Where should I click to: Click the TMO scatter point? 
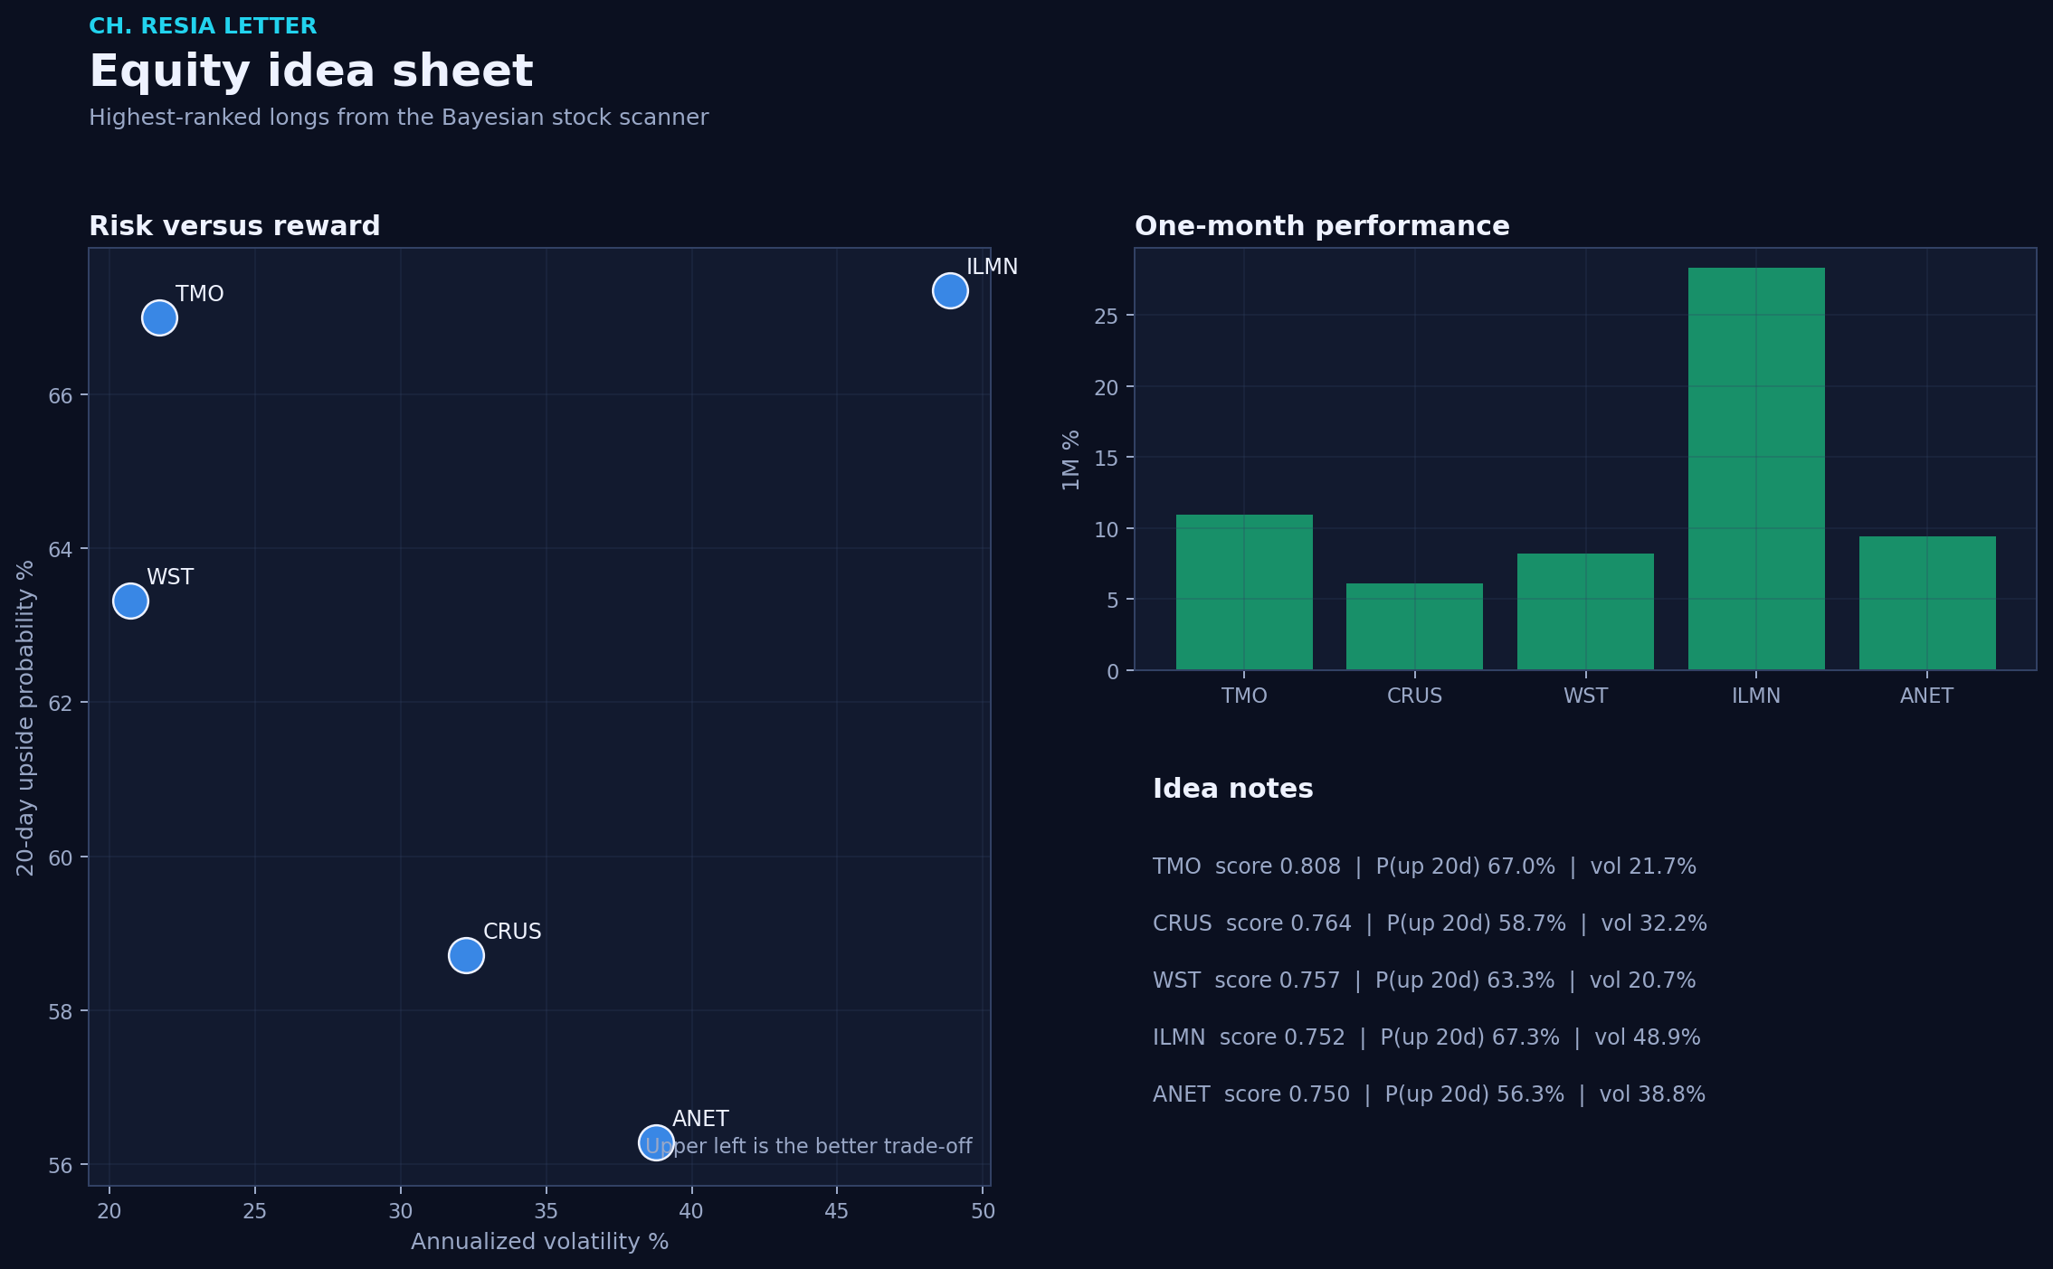159,317
